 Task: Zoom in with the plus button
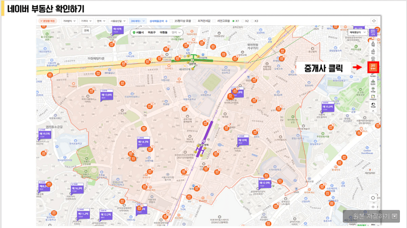(x=373, y=207)
